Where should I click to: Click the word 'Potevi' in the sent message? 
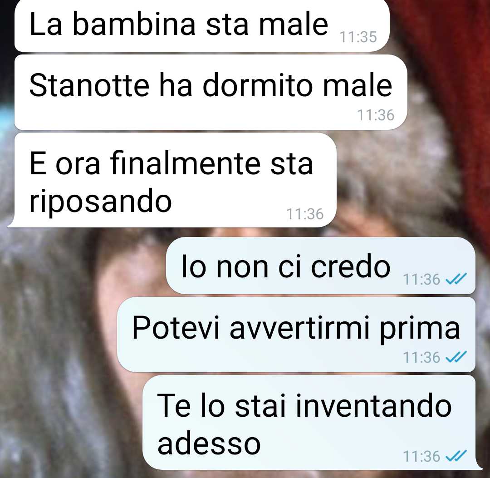pyautogui.click(x=176, y=328)
